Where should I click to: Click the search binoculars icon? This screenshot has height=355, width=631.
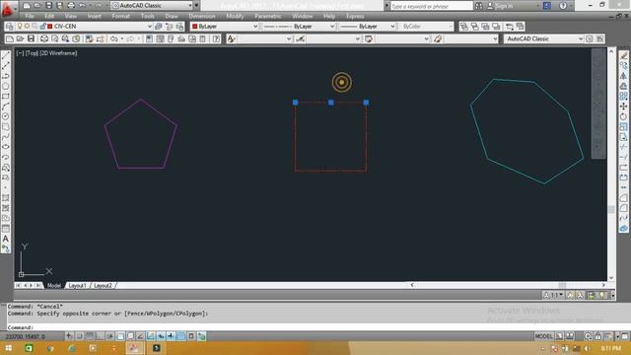point(479,6)
